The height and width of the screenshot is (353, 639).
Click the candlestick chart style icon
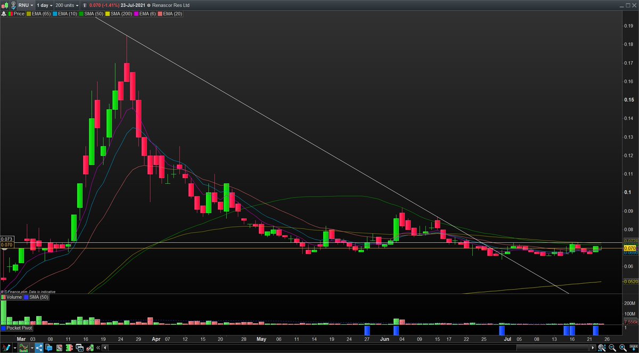(x=5, y=5)
